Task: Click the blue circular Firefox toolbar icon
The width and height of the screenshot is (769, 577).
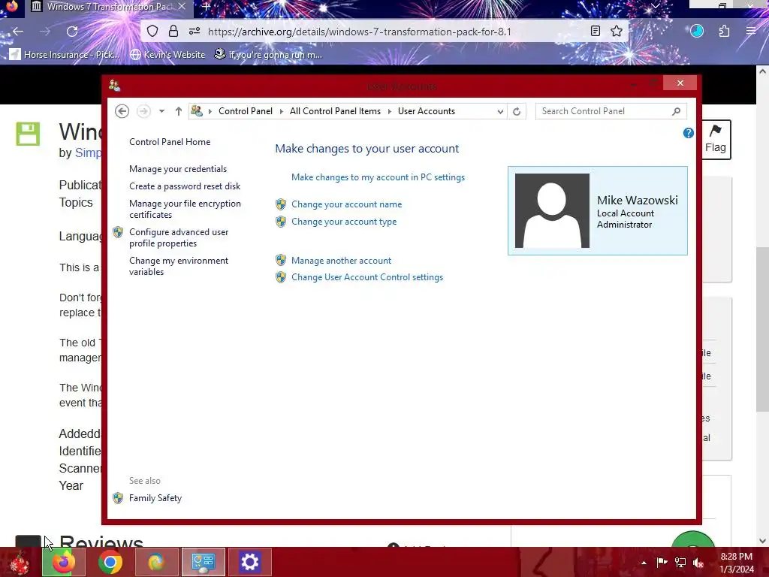Action: [x=697, y=32]
